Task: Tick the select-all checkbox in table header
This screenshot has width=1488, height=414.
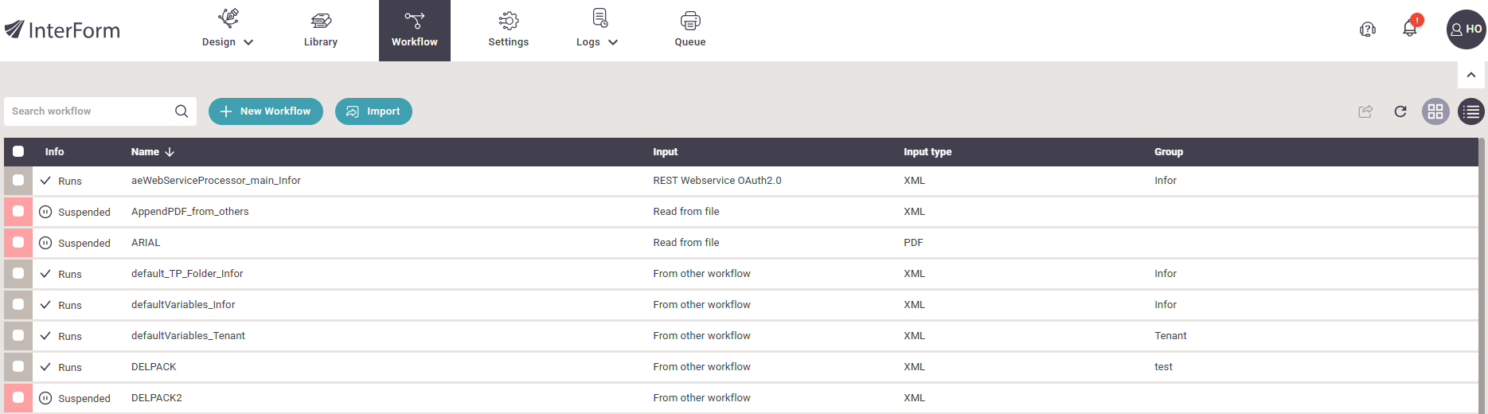Action: [x=18, y=151]
